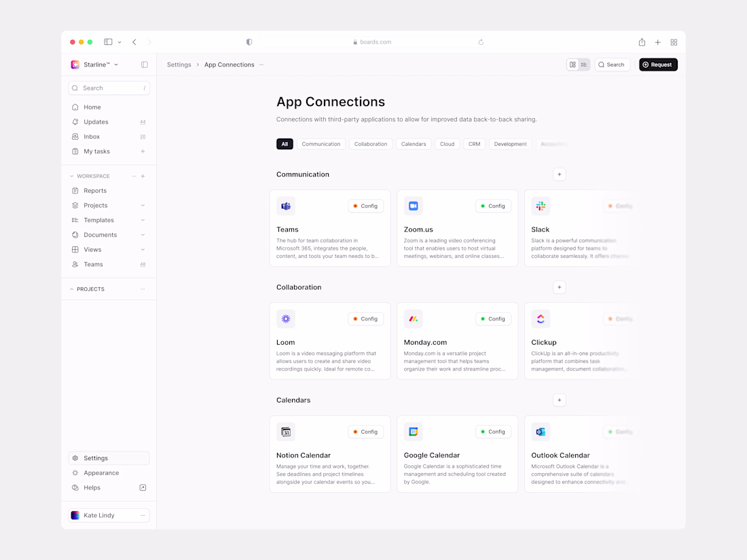Open the Clickup app icon
This screenshot has height=560, width=747.
click(x=541, y=319)
